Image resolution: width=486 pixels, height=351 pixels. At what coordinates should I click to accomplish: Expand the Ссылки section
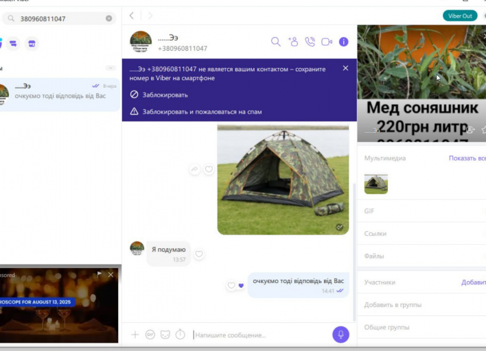(421, 234)
